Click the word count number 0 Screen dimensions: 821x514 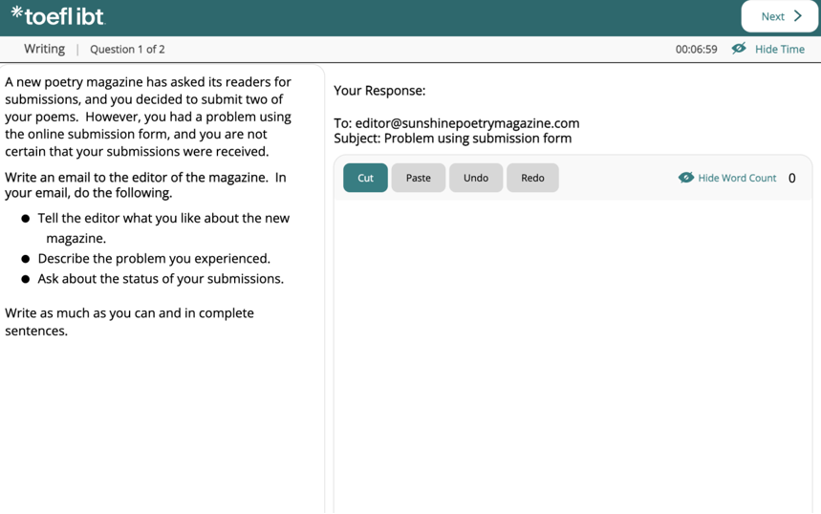pos(791,178)
